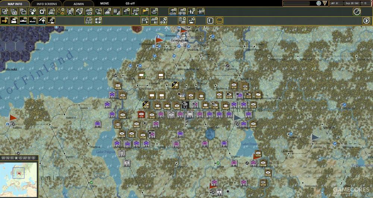Click the aircraft O hotkey icon
Viewport: 373px width, 198px height.
[x=191, y=12]
